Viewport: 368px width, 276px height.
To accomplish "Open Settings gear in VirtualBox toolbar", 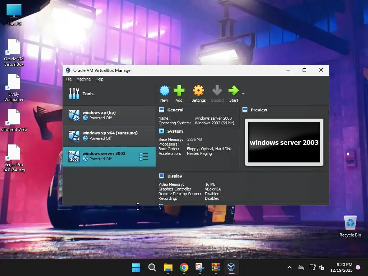I will tap(198, 93).
